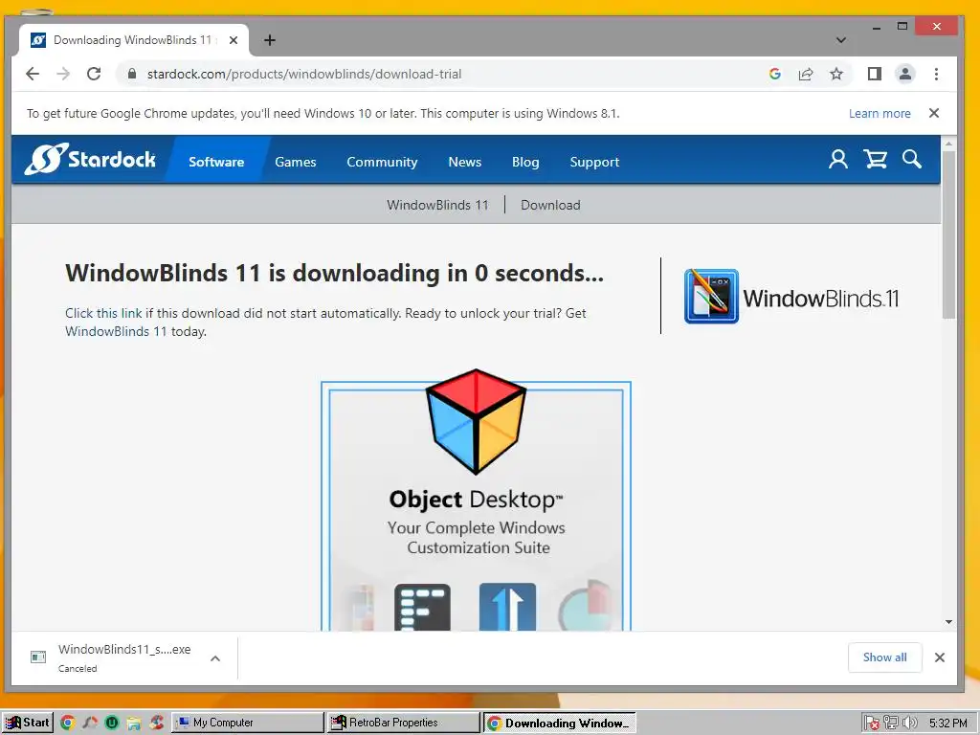980x735 pixels.
Task: Open the Chrome side panel
Action: point(875,74)
